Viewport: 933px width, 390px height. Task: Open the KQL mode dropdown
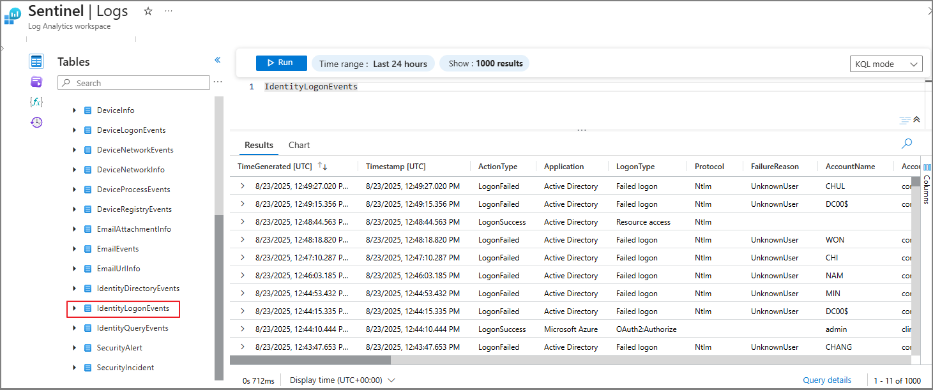(888, 64)
